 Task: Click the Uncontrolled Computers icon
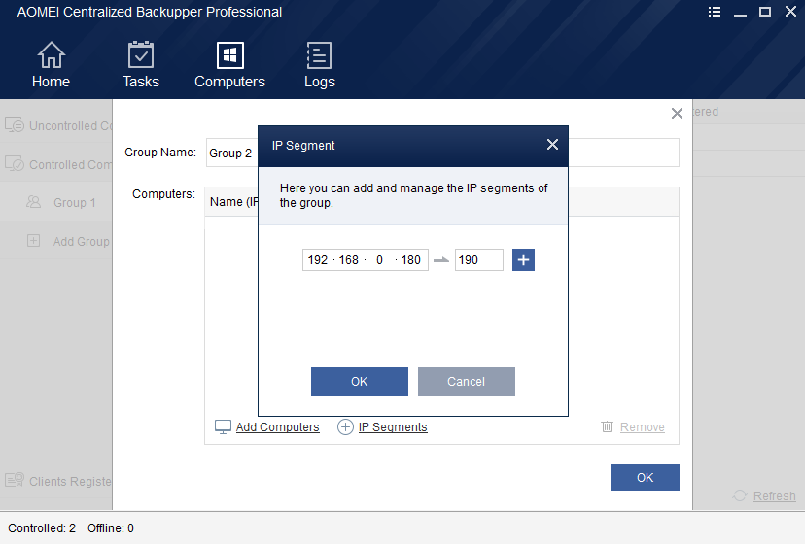point(15,124)
